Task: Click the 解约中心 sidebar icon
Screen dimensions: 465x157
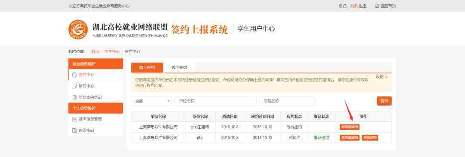Action: tap(75, 86)
